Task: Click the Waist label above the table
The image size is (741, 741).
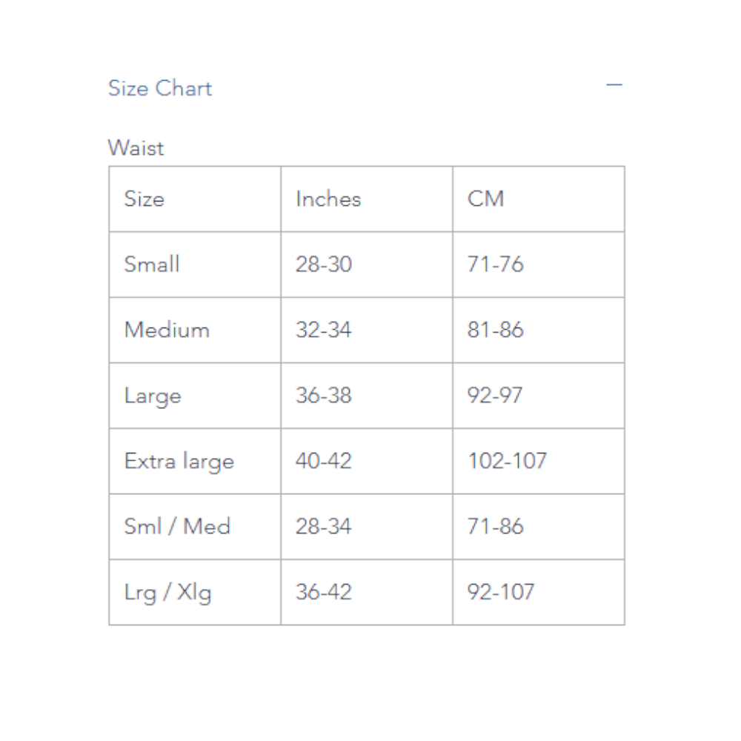Action: pos(136,147)
